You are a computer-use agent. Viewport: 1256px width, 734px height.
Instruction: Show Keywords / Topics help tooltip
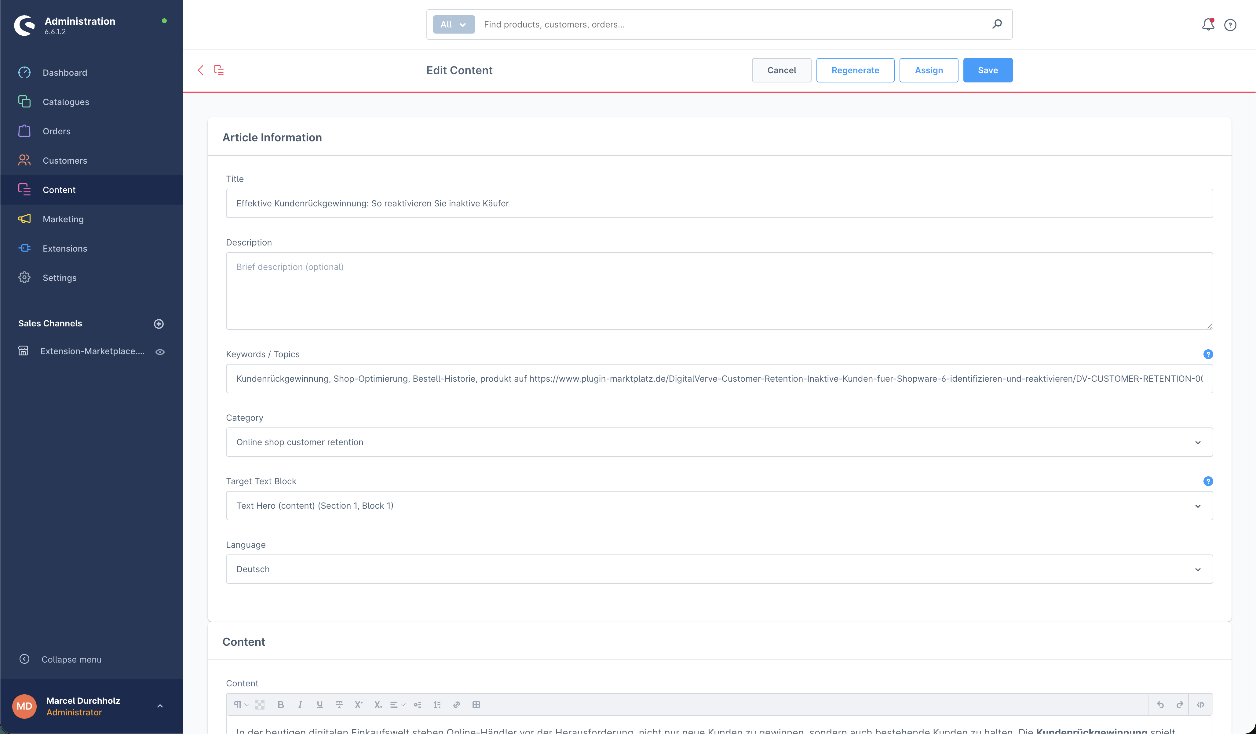coord(1208,354)
